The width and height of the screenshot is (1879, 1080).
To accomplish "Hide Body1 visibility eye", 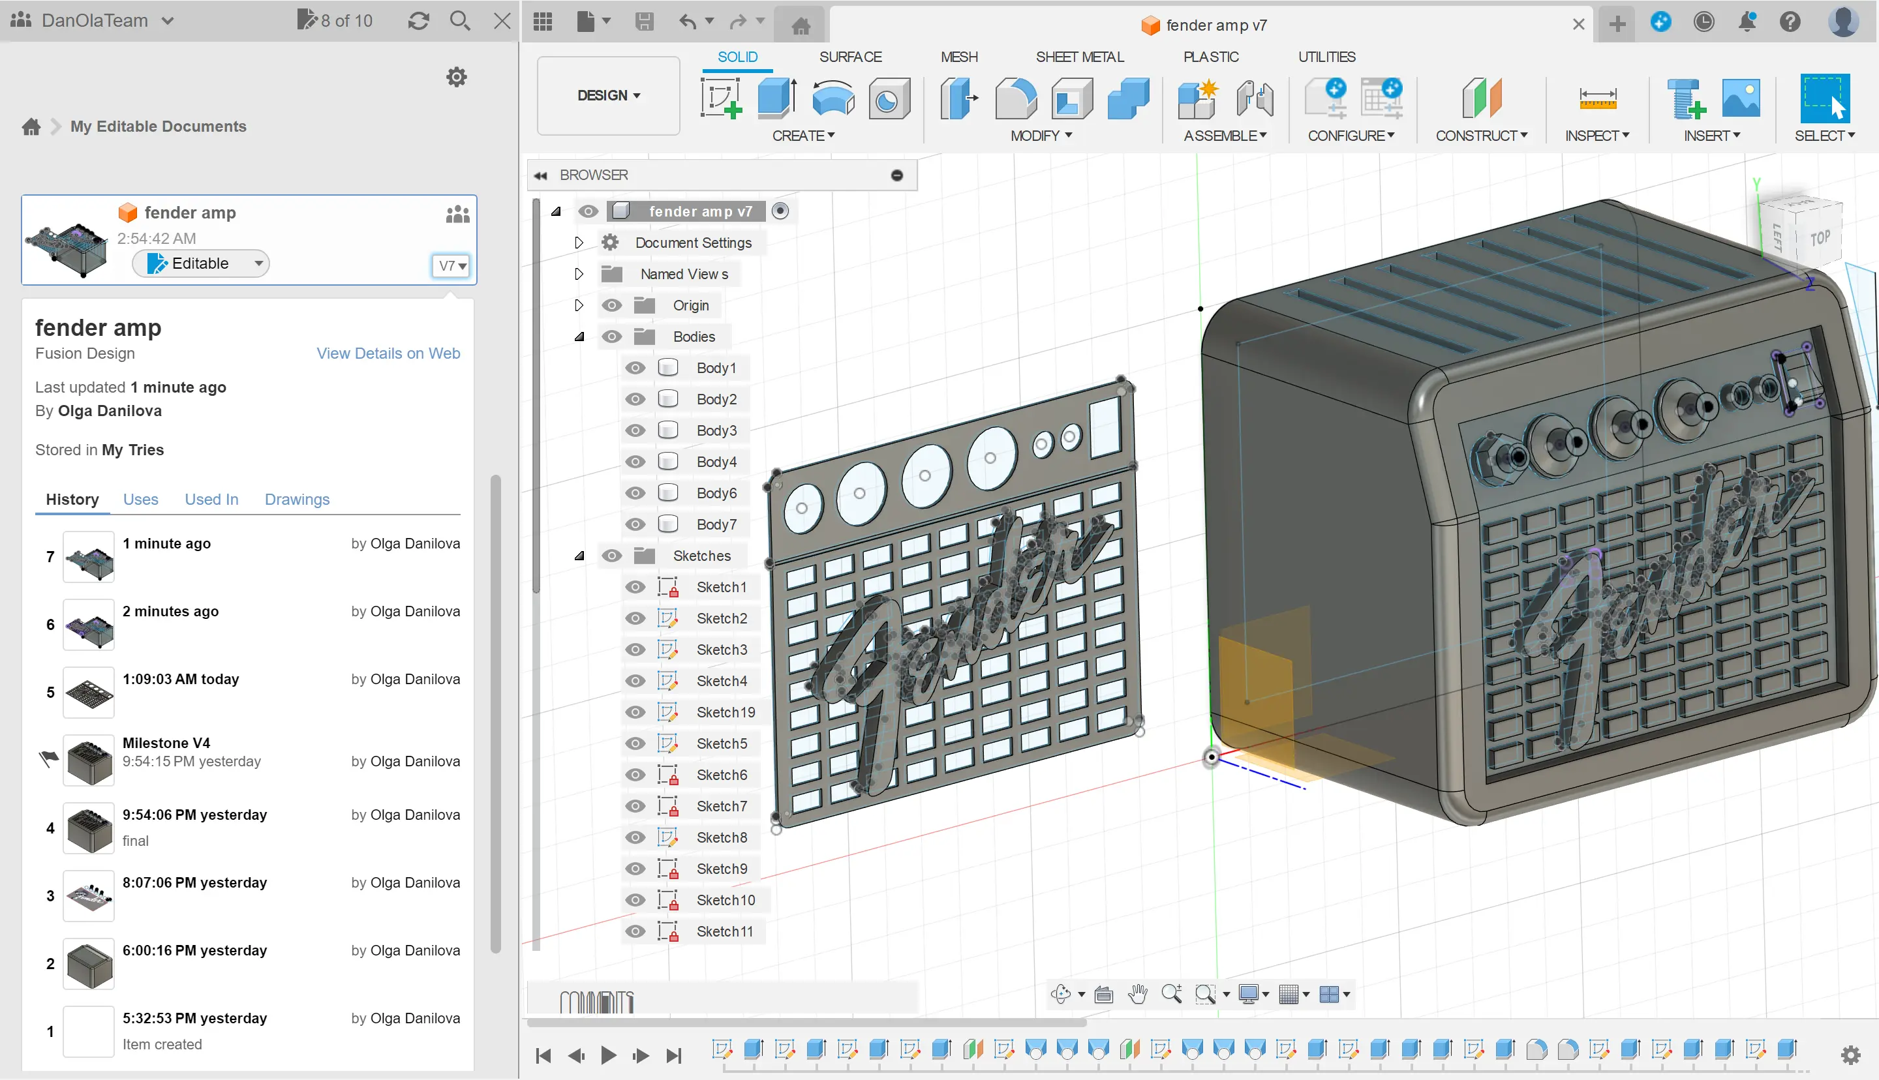I will click(635, 368).
